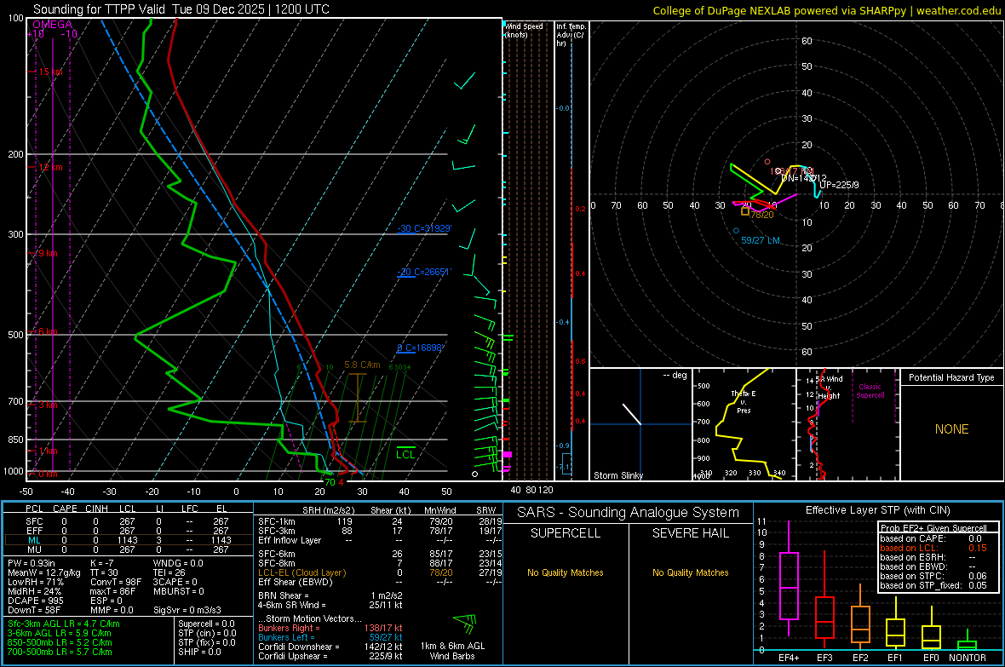Click the SigSvr = 0 m3/s3 value
The height and width of the screenshot is (667, 1005).
coord(187,611)
